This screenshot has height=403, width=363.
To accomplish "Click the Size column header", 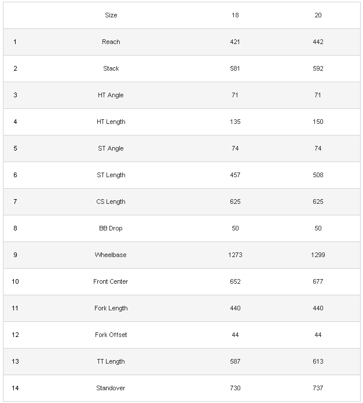I will [x=111, y=15].
